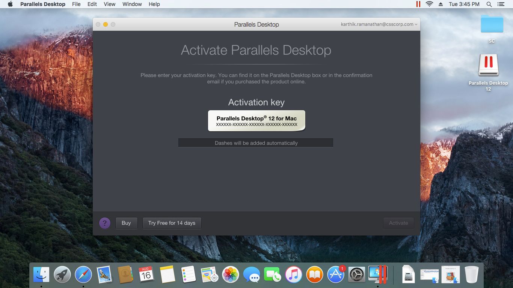
Task: Restore the minimized window beside the disk image in the Dock
Action: [430, 275]
